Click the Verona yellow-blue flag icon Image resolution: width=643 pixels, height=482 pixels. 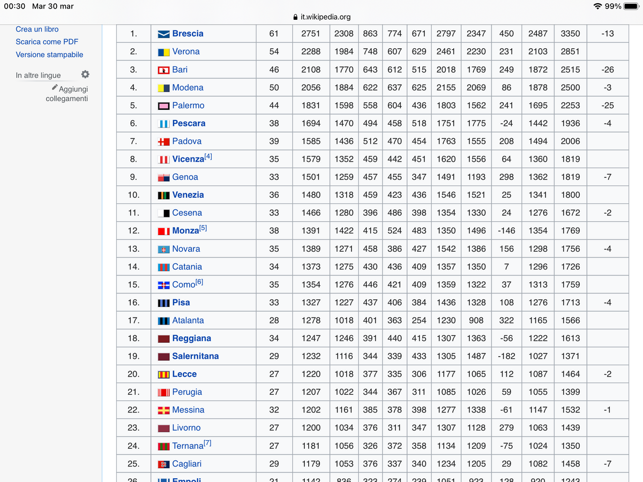(163, 52)
